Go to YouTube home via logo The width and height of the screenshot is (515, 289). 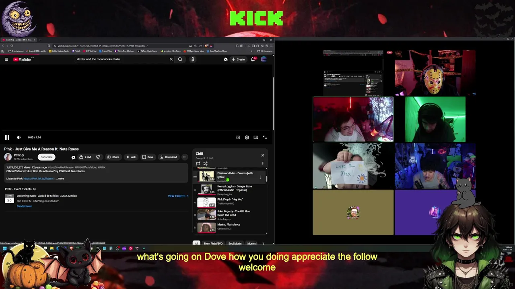[23, 59]
